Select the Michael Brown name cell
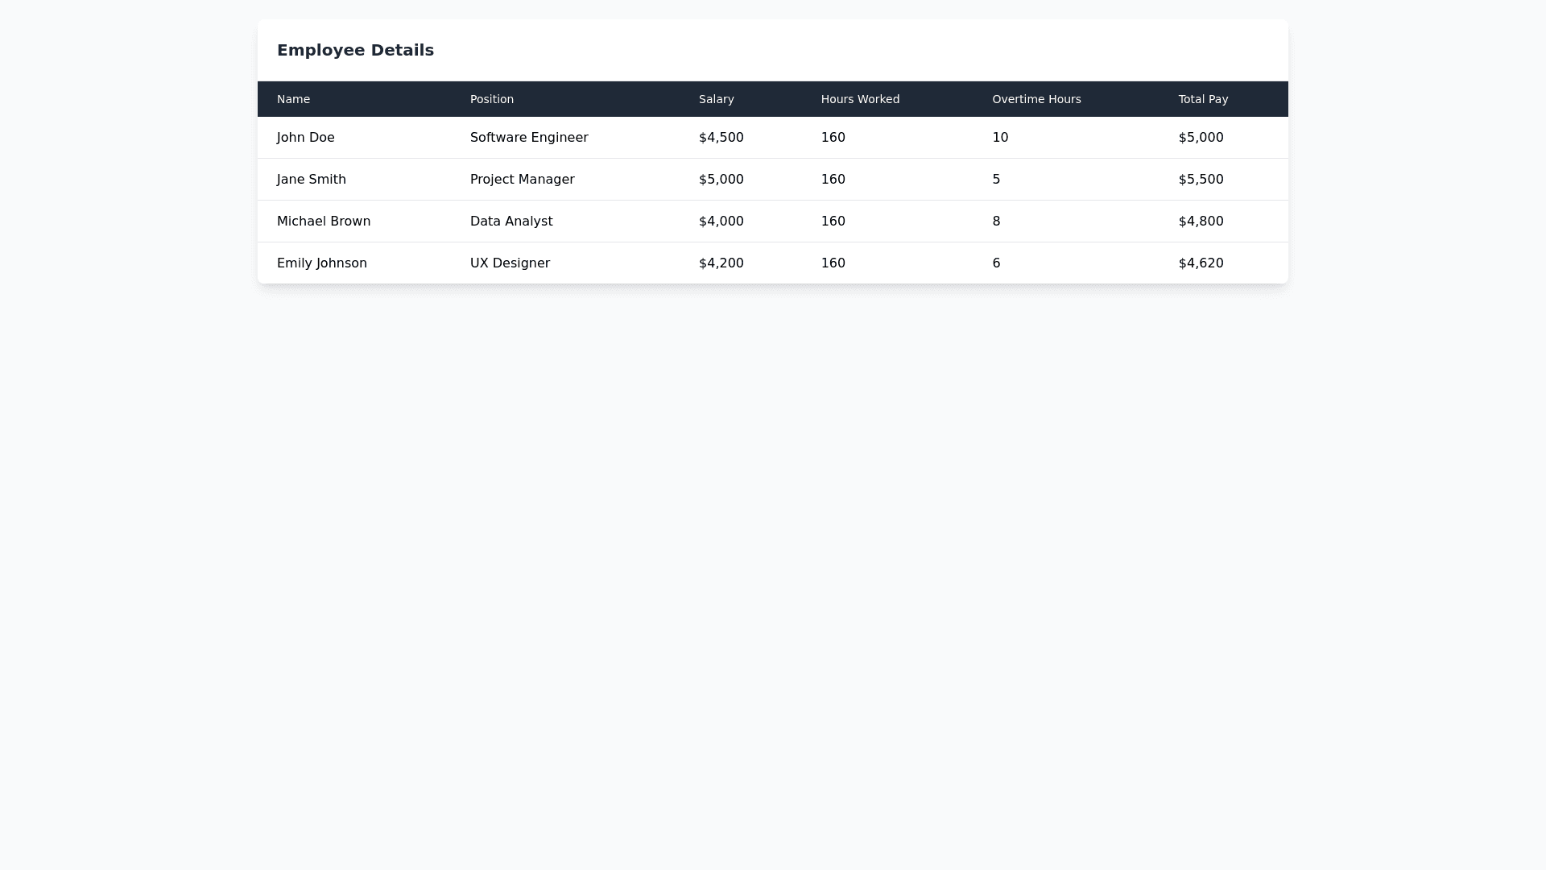The width and height of the screenshot is (1546, 870). pyautogui.click(x=323, y=222)
